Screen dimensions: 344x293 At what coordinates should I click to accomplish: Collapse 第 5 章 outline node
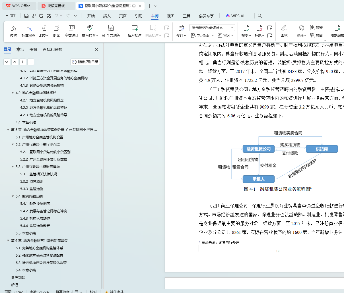pyautogui.click(x=8, y=130)
